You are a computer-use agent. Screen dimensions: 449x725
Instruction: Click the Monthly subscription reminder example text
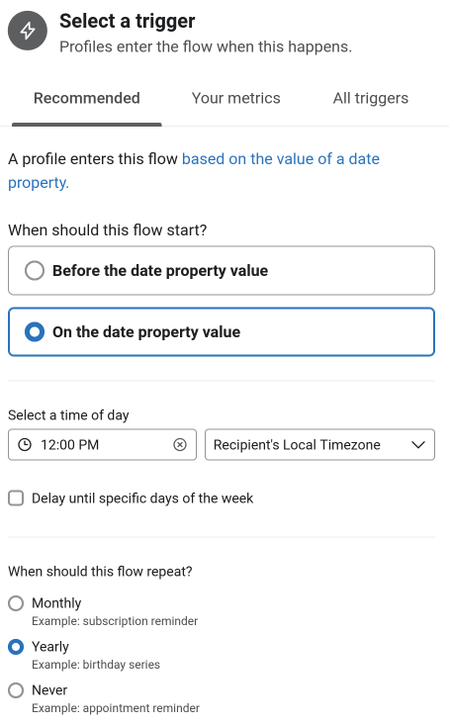115,621
